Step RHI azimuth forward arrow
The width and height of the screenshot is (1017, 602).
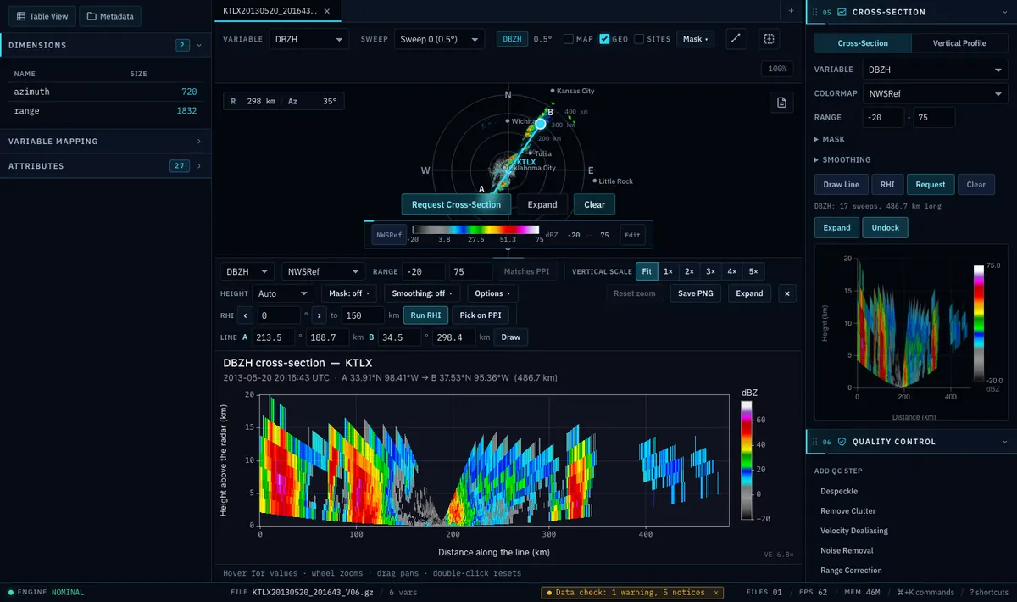click(320, 315)
